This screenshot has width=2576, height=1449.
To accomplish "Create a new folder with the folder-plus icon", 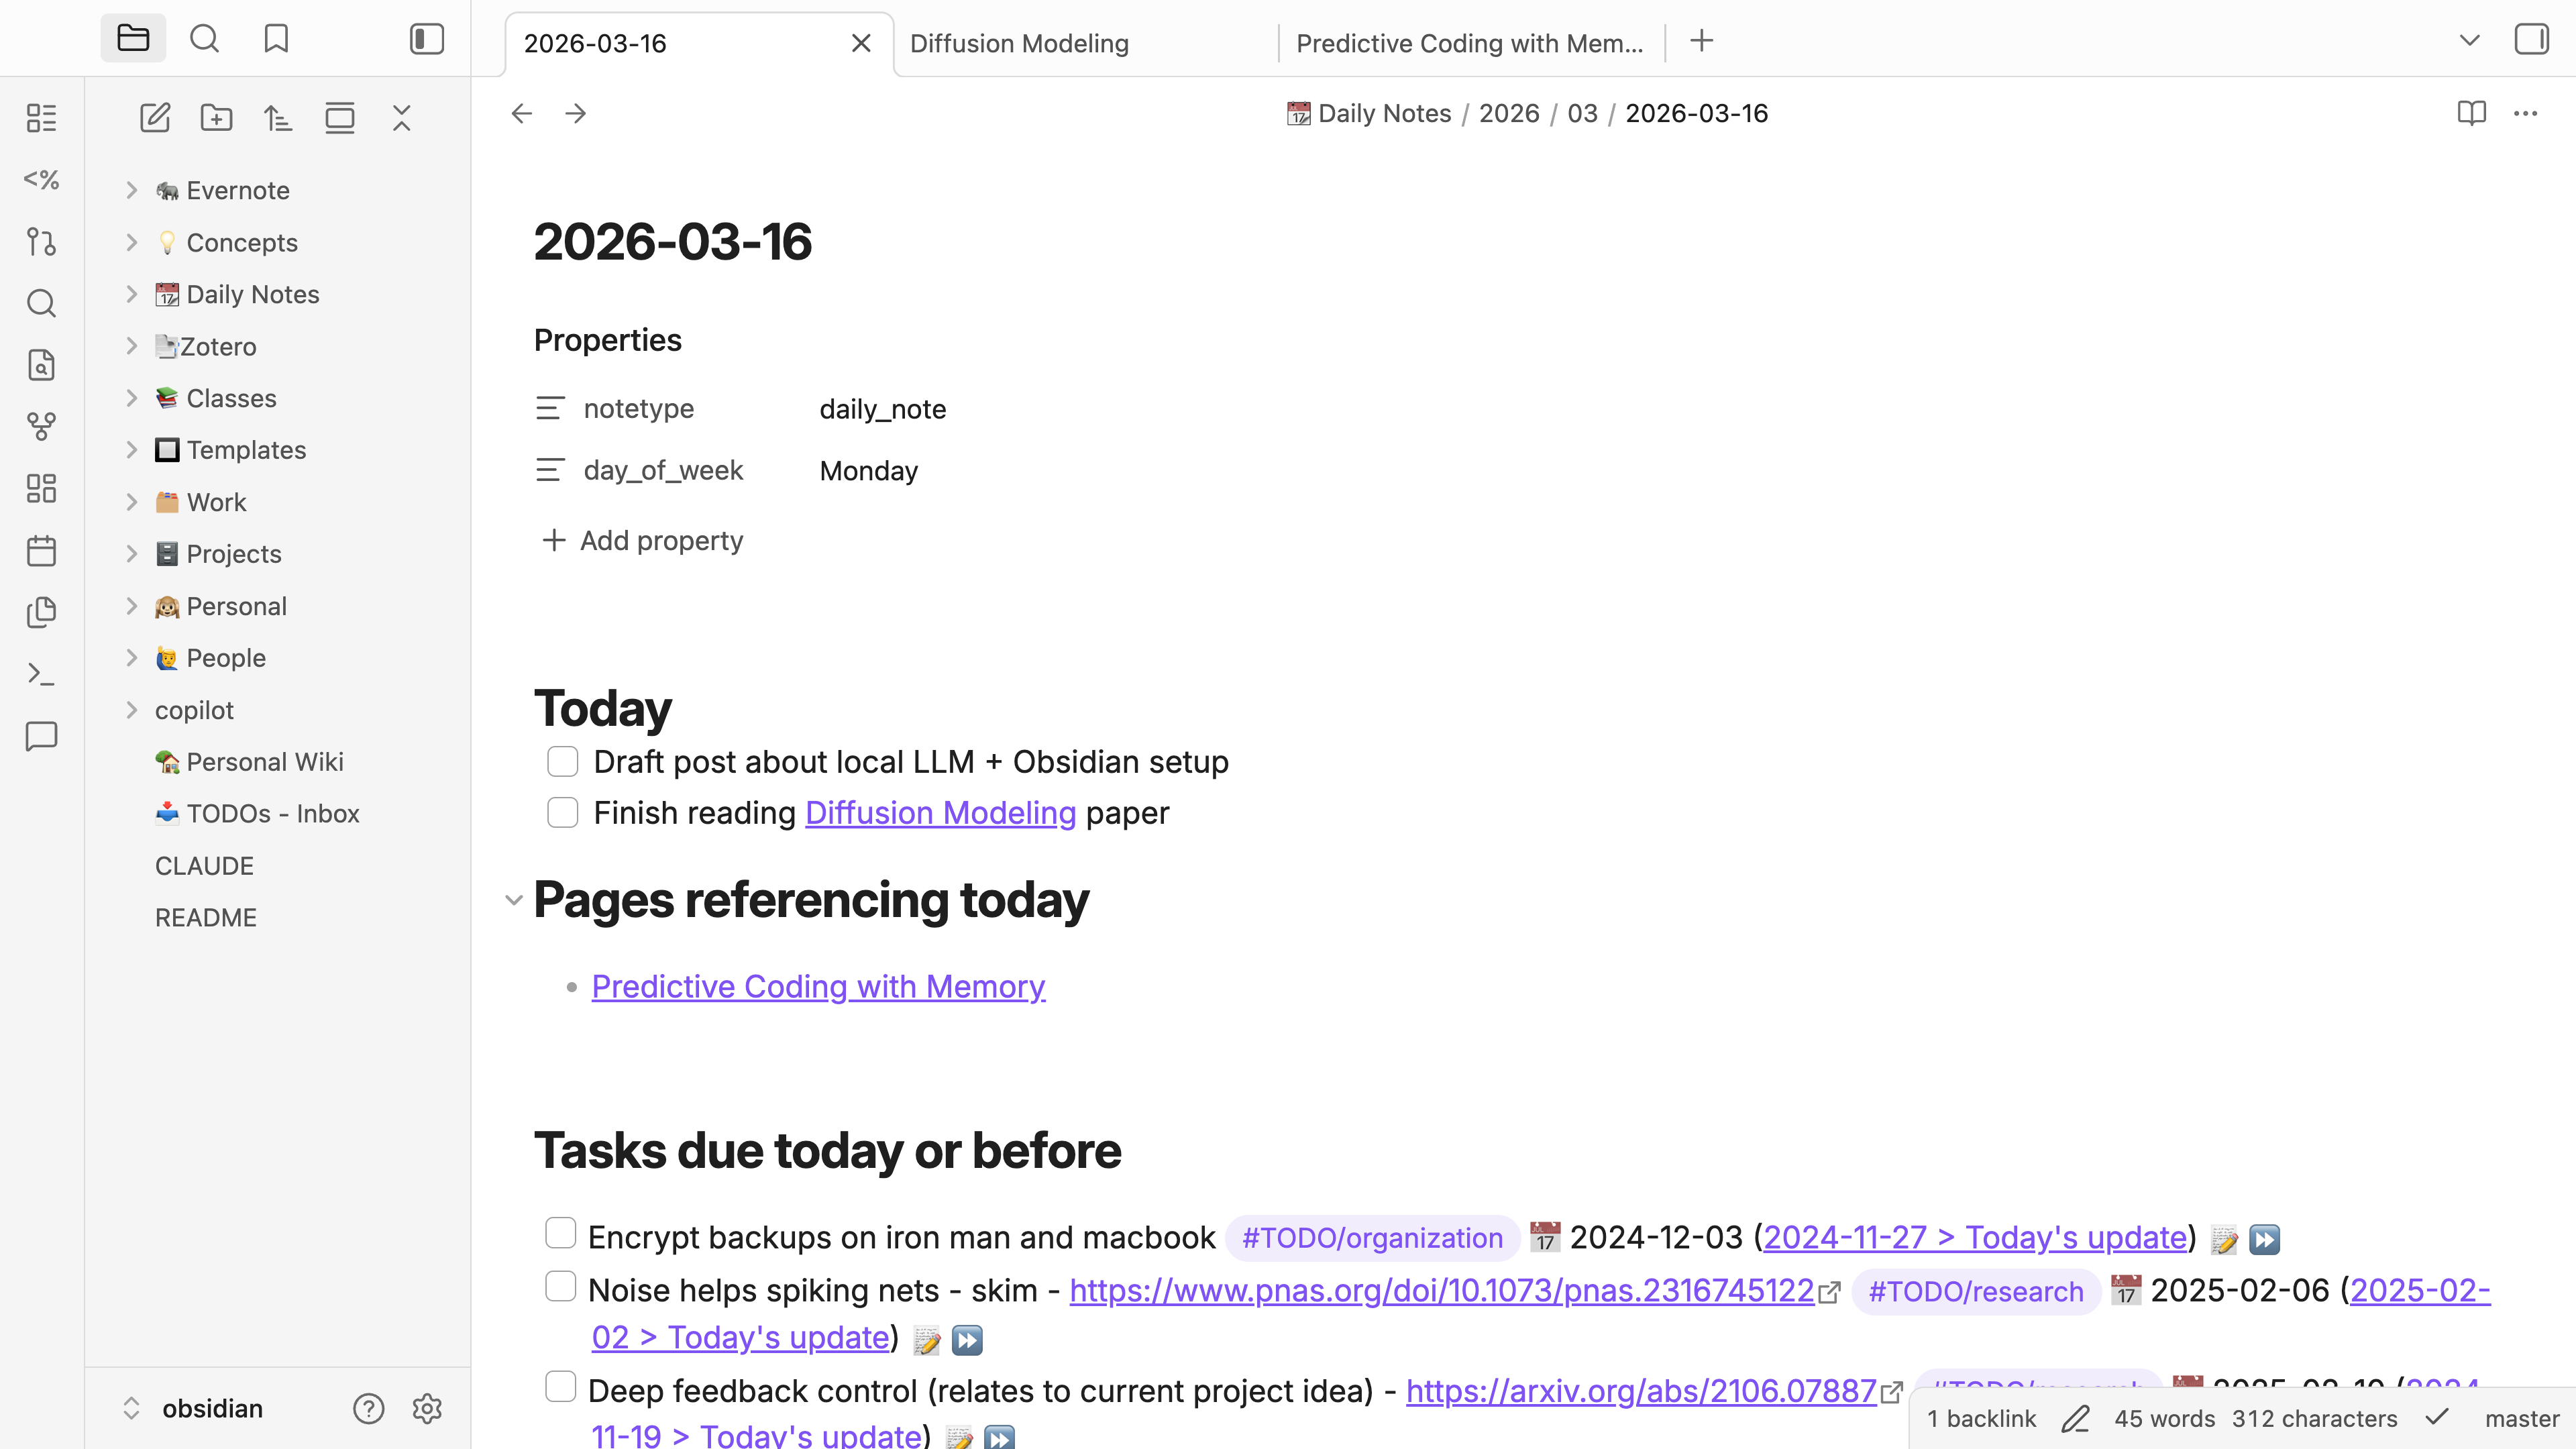I will [216, 118].
